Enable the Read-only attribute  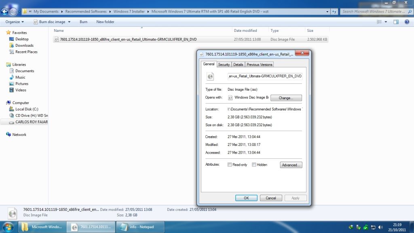[229, 164]
